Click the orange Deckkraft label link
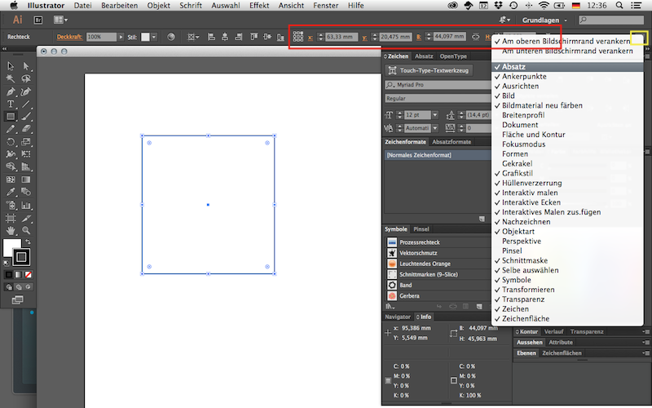 (x=69, y=37)
